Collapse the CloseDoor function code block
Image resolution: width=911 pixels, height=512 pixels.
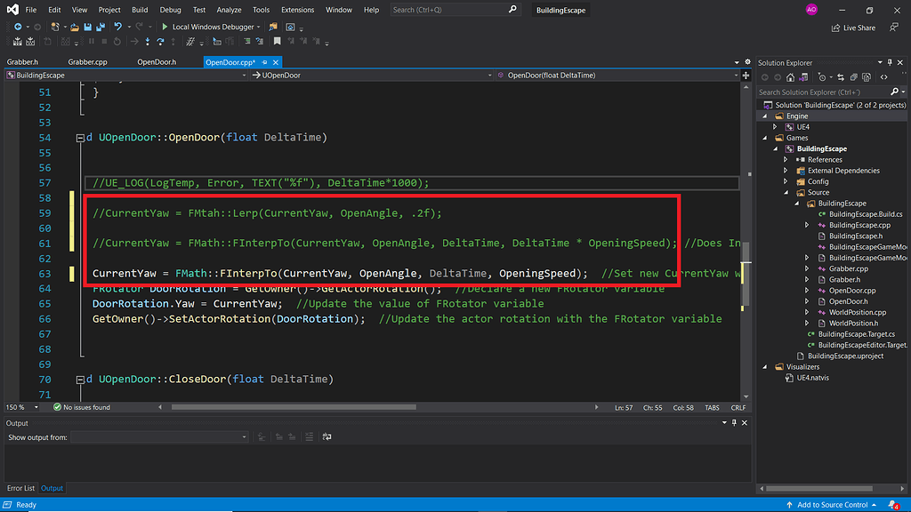(x=80, y=379)
